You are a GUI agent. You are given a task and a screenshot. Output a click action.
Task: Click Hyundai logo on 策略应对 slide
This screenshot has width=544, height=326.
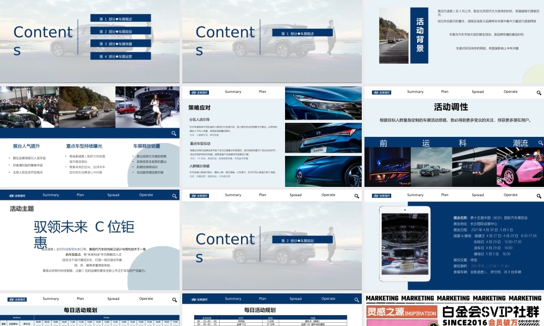(x=199, y=92)
